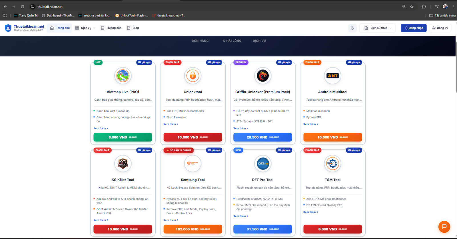The image size is (457, 239).
Task: Click the green 8.000 VND price button
Action: point(123,137)
